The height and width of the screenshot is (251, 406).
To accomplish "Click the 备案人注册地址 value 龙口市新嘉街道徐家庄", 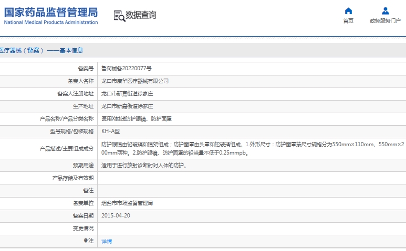I will click(x=127, y=94).
